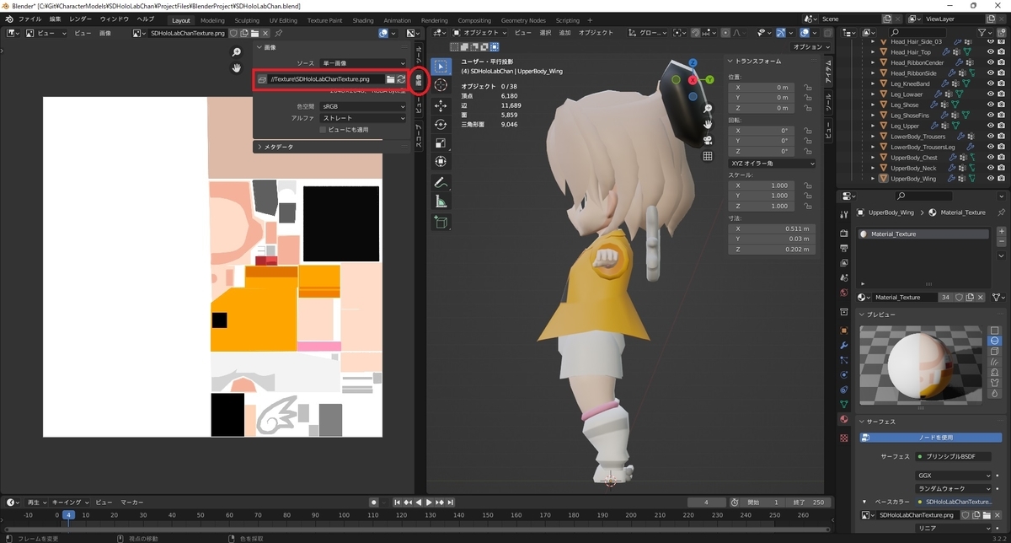Open the Texture checker properties tab
This screenshot has width=1011, height=543.
coord(844,438)
